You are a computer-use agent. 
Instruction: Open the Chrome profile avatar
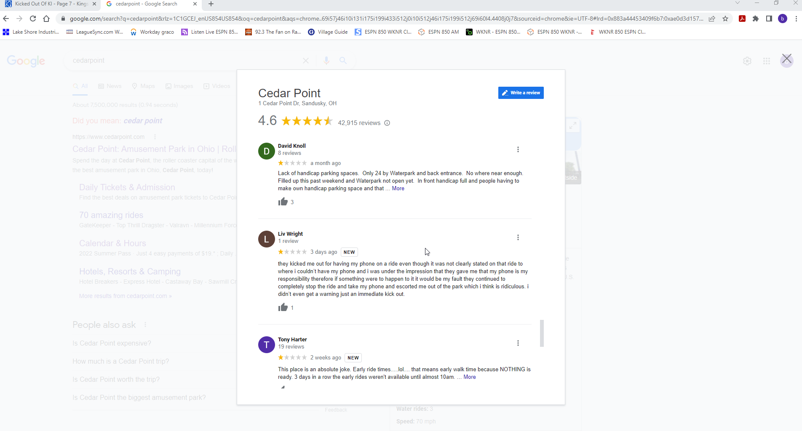[783, 19]
